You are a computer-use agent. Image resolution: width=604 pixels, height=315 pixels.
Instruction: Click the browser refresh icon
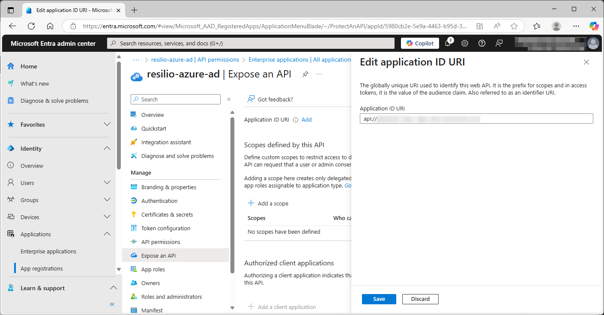pos(31,26)
